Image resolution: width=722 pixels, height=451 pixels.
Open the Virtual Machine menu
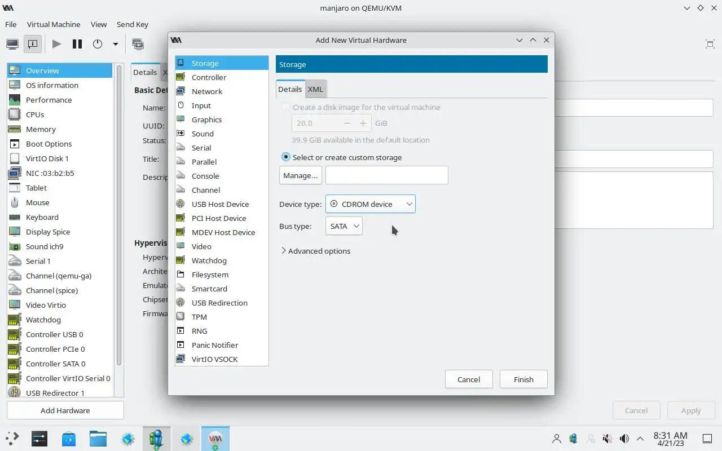point(54,24)
